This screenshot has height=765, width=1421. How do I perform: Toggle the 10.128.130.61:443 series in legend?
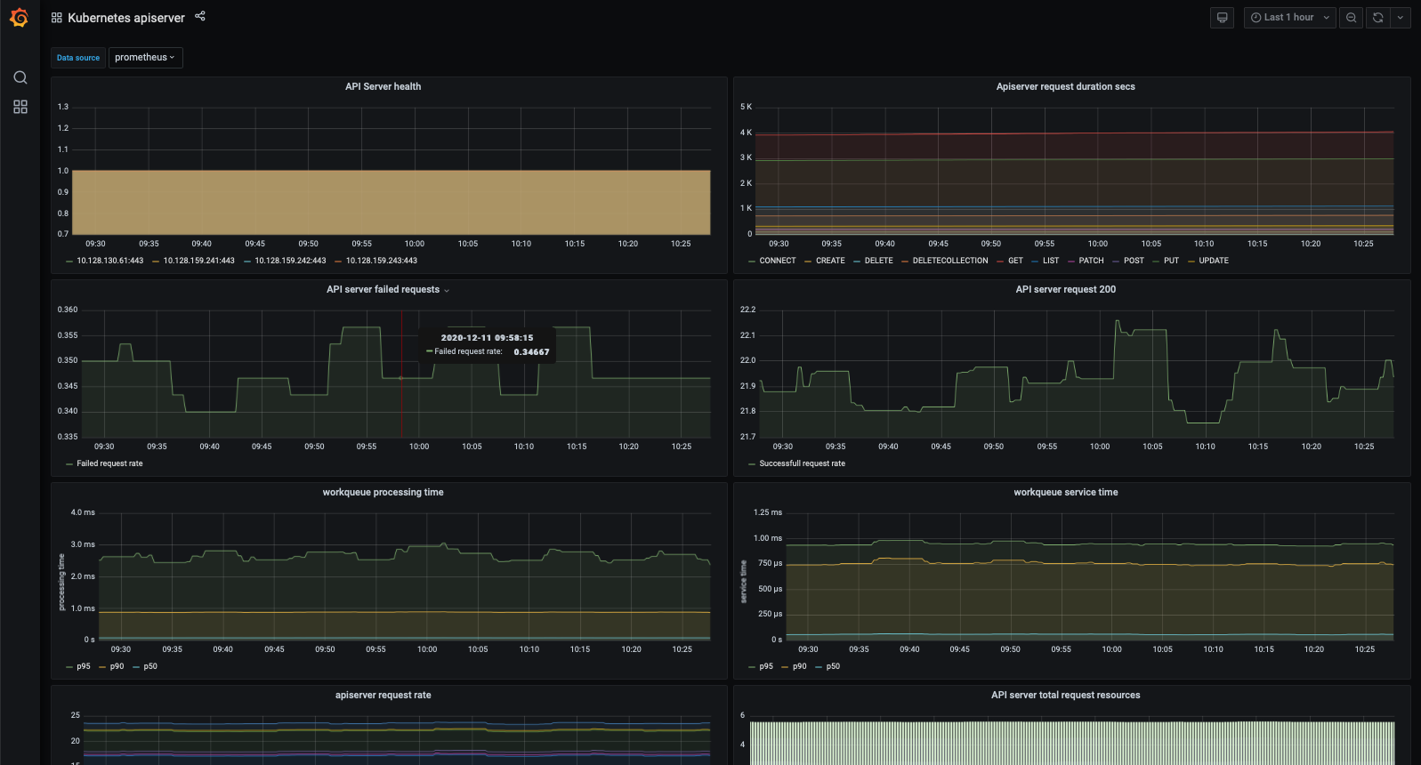tap(109, 261)
